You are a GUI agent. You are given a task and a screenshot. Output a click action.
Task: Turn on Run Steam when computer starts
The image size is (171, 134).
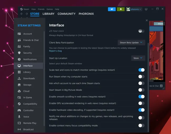(141, 77)
